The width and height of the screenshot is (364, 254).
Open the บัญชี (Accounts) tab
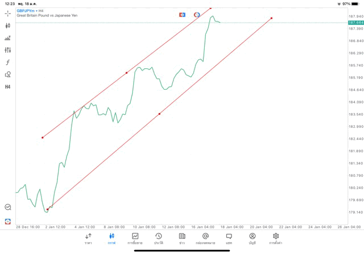[x=252, y=238]
